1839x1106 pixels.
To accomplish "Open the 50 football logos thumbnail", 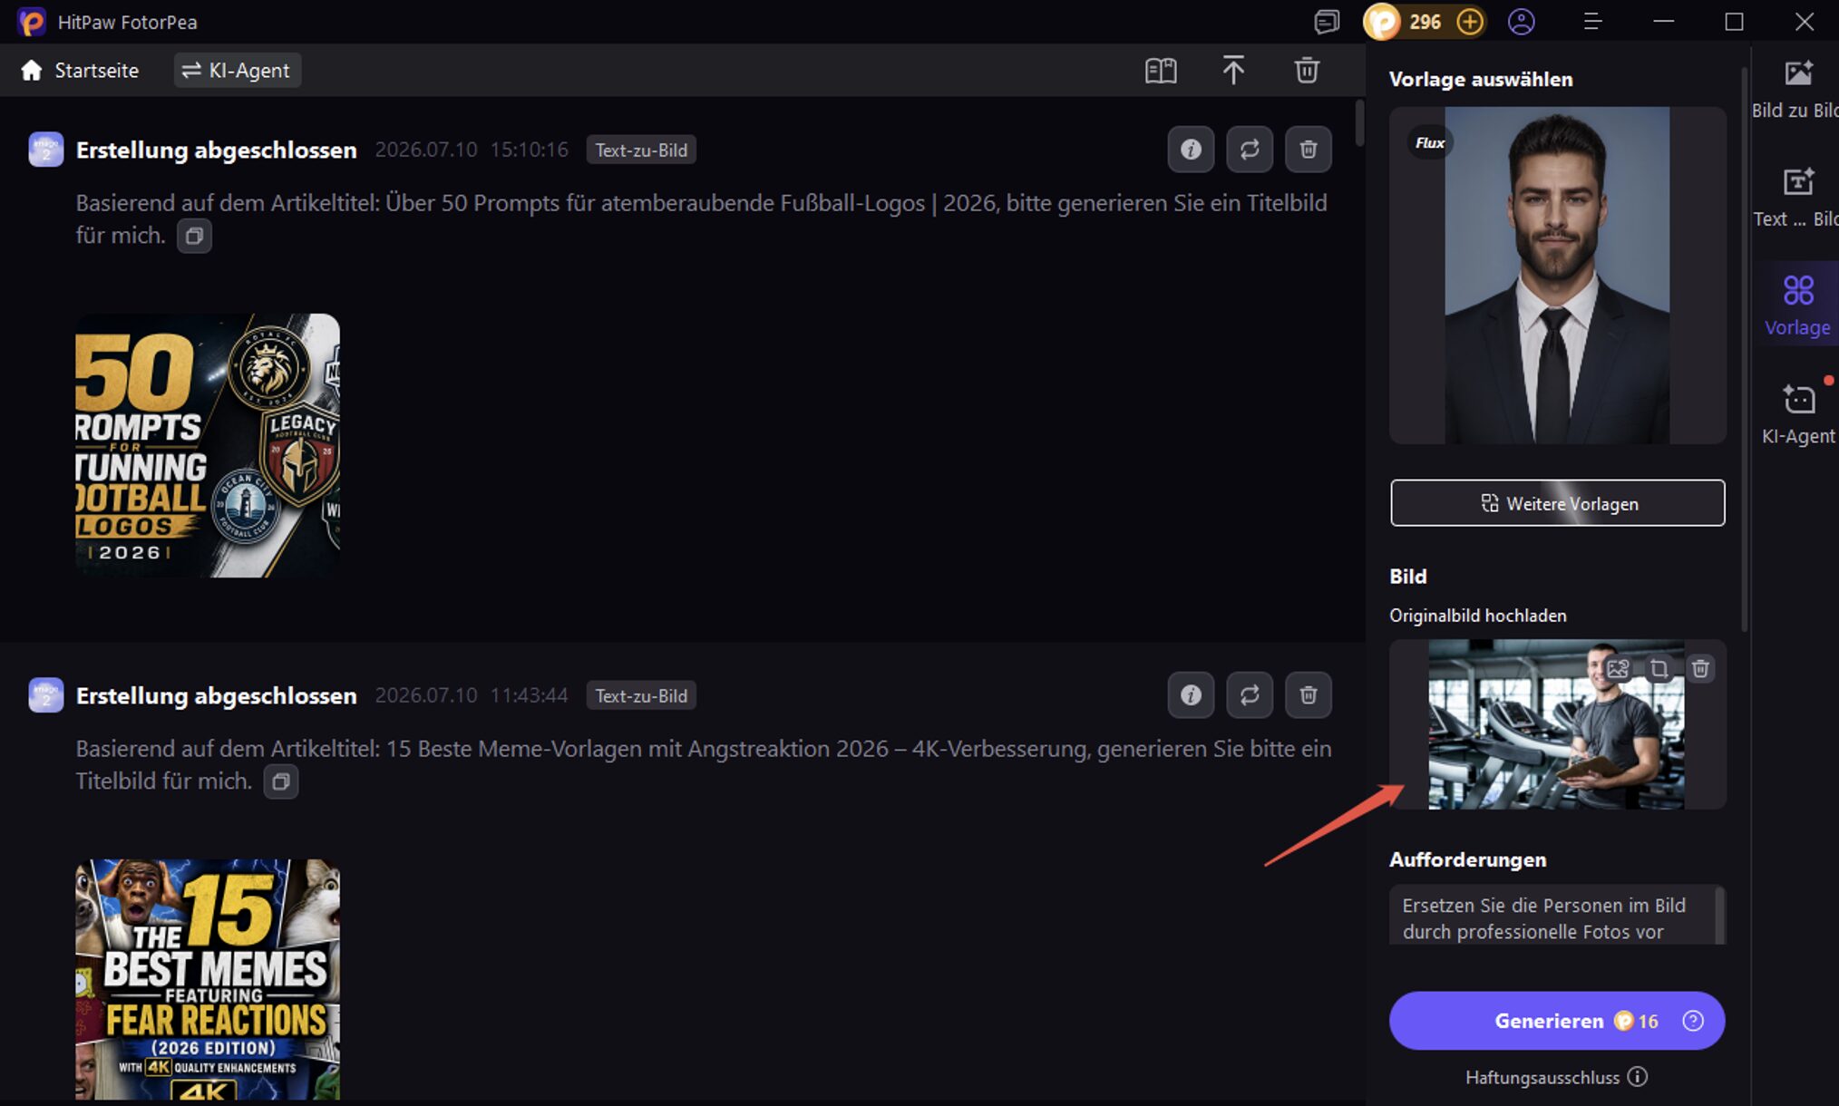I will pyautogui.click(x=208, y=445).
